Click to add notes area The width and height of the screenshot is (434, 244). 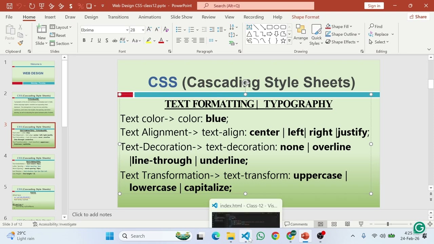(92, 215)
